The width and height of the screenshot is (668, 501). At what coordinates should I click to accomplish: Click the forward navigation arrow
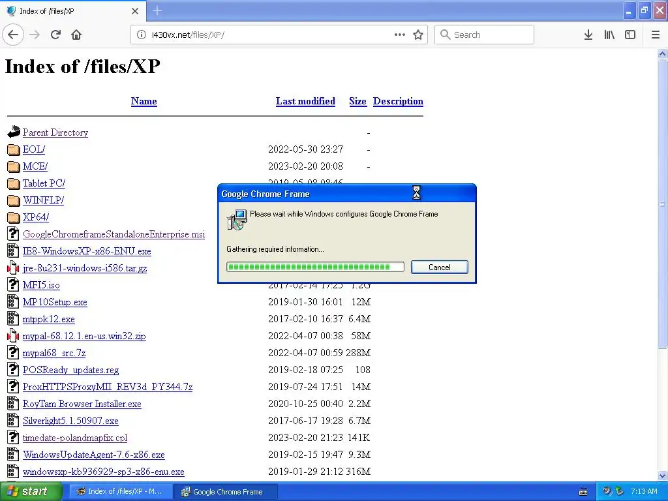pos(35,35)
